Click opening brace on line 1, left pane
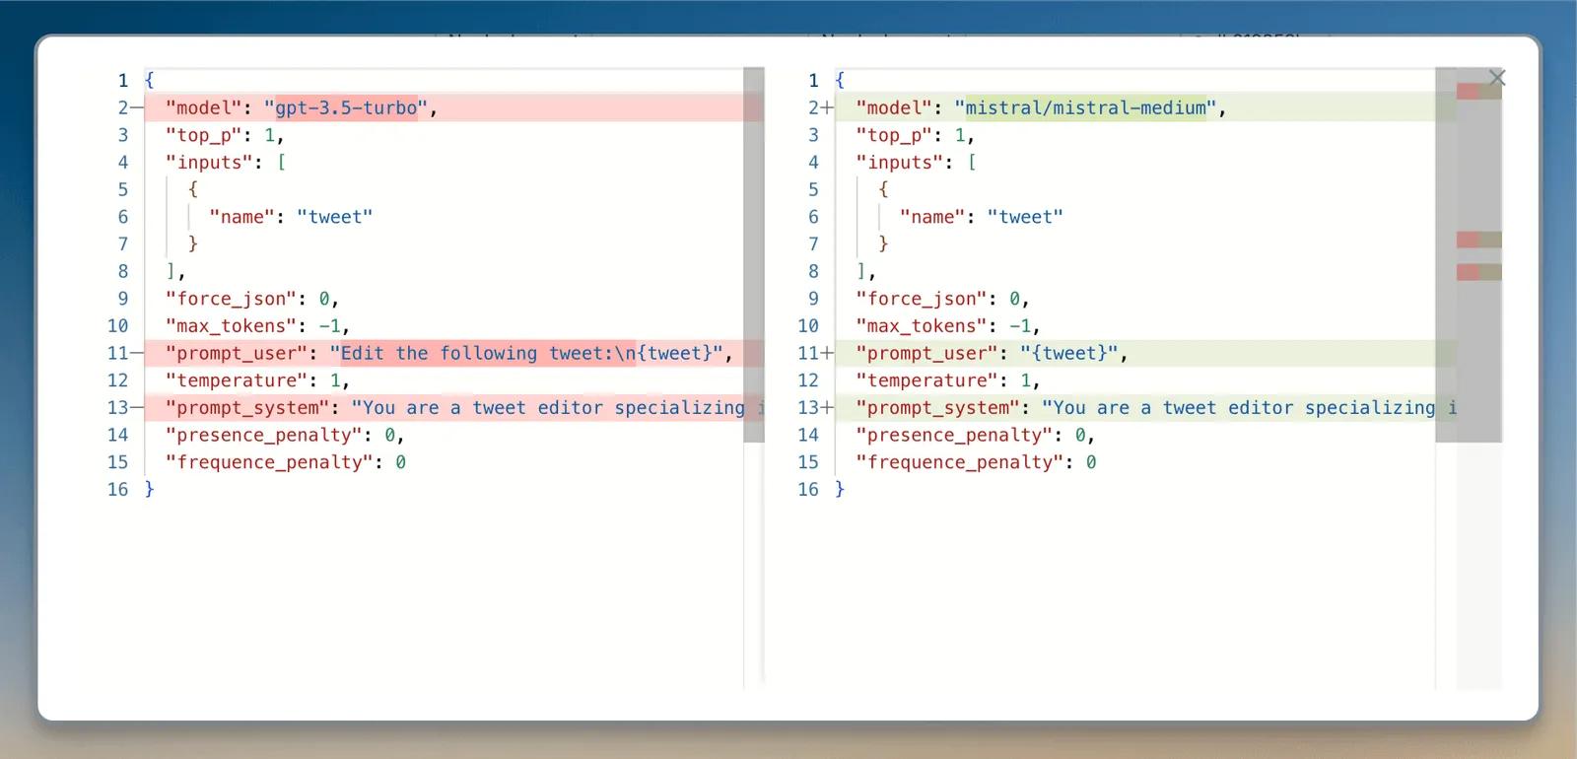Viewport: 1577px width, 759px height. pos(150,80)
